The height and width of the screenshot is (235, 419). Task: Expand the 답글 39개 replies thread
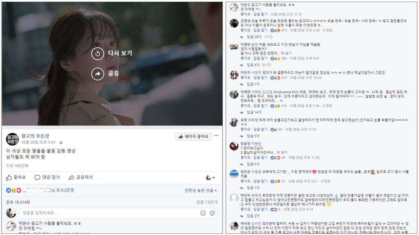(254, 37)
